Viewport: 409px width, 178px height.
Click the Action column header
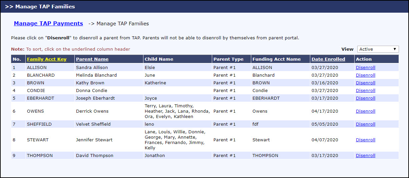click(364, 59)
